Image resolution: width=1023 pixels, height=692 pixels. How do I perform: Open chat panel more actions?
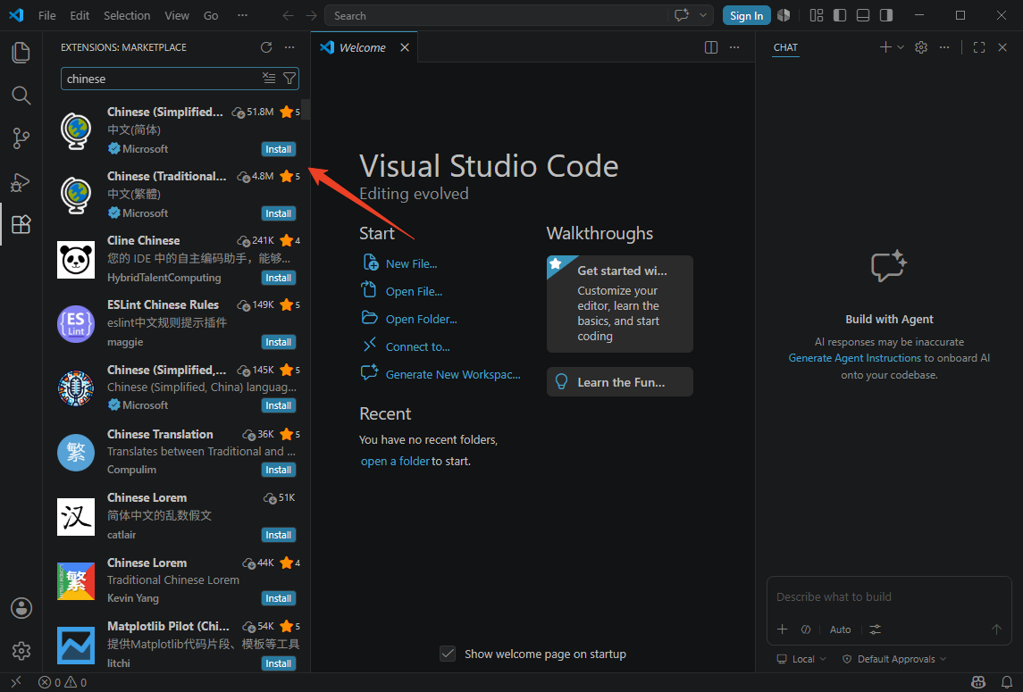944,47
